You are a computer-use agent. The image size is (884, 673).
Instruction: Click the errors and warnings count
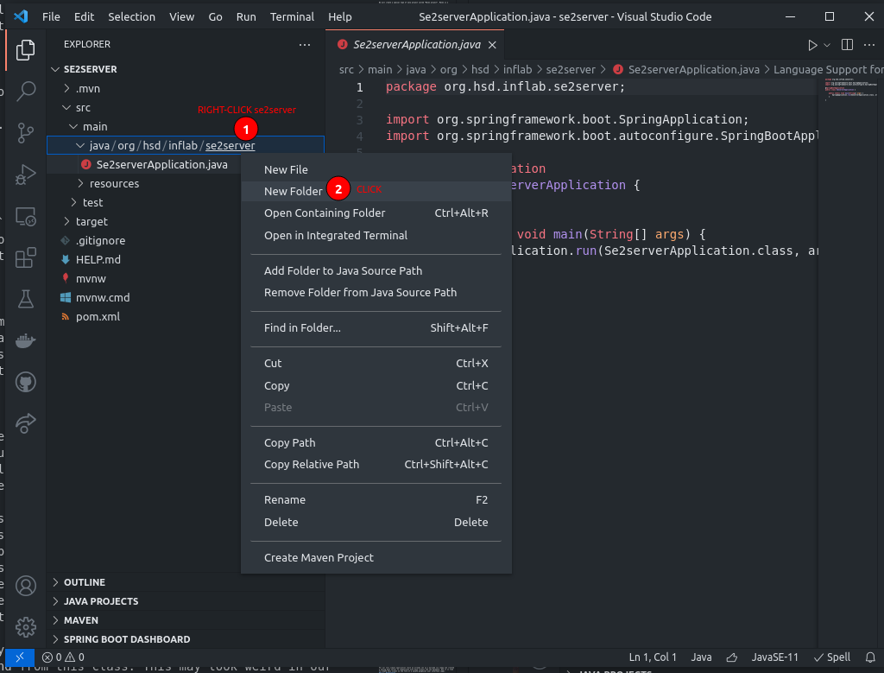tap(63, 657)
